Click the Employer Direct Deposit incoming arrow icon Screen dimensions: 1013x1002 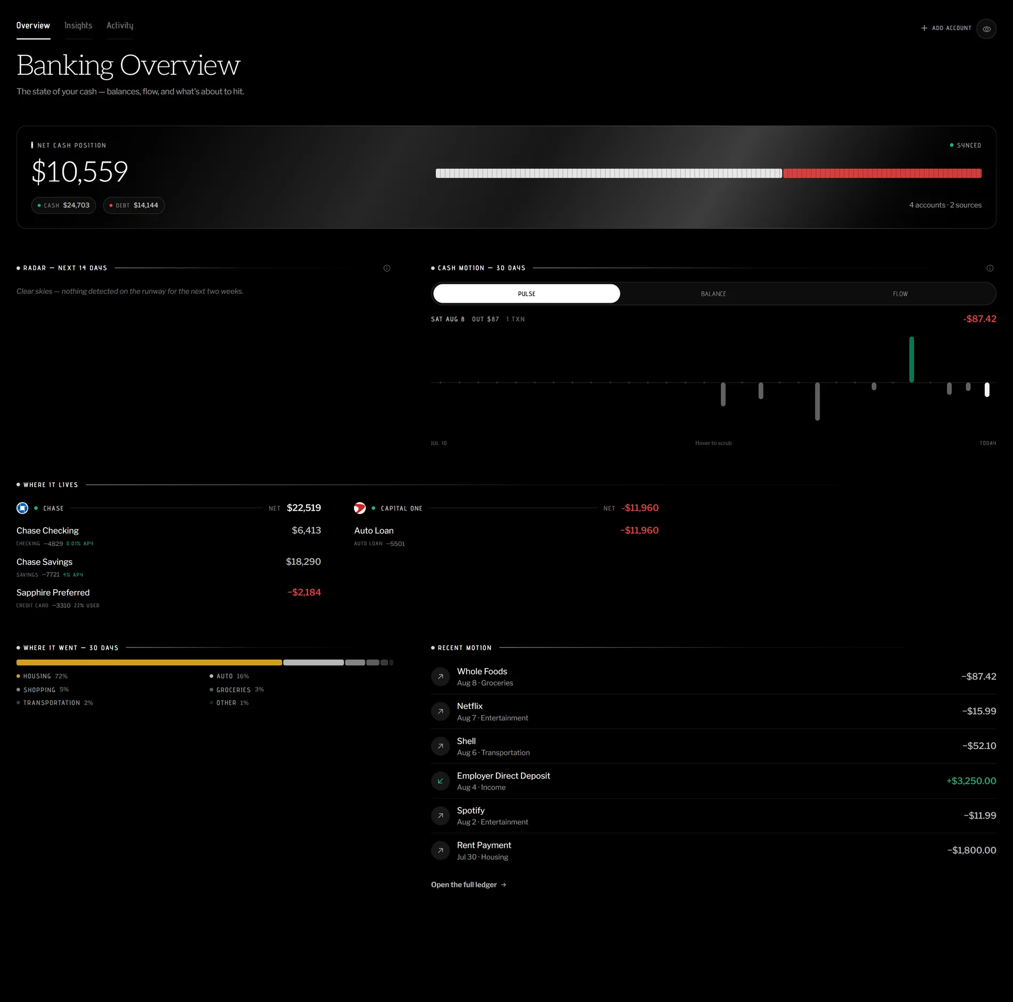[440, 781]
